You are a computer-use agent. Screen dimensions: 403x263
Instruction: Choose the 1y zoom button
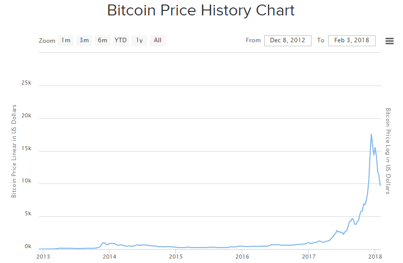click(x=139, y=41)
